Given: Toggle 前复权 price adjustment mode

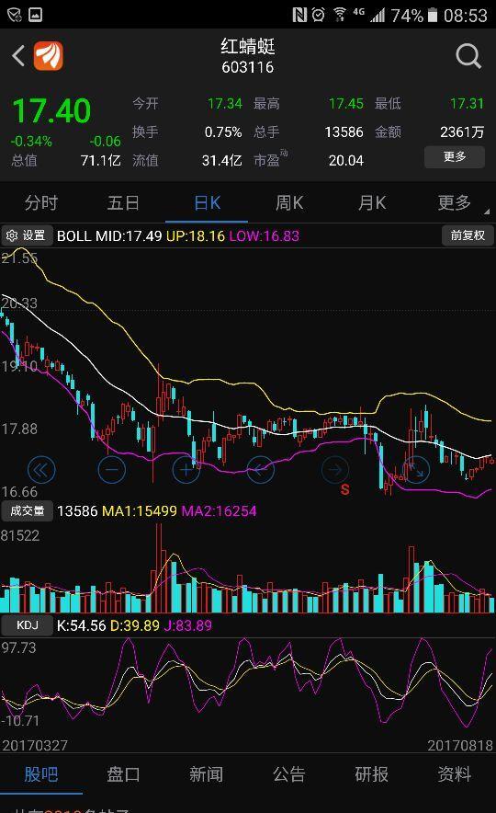Looking at the screenshot, I should coord(468,235).
